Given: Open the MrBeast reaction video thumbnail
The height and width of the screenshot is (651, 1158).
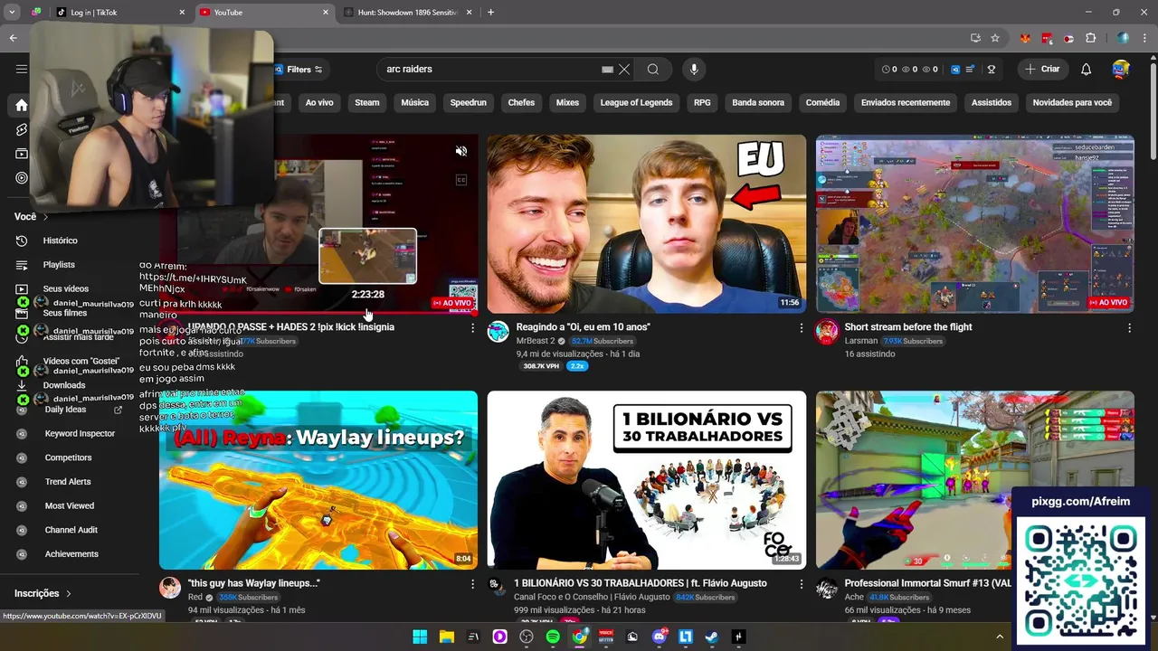Looking at the screenshot, I should [x=646, y=224].
